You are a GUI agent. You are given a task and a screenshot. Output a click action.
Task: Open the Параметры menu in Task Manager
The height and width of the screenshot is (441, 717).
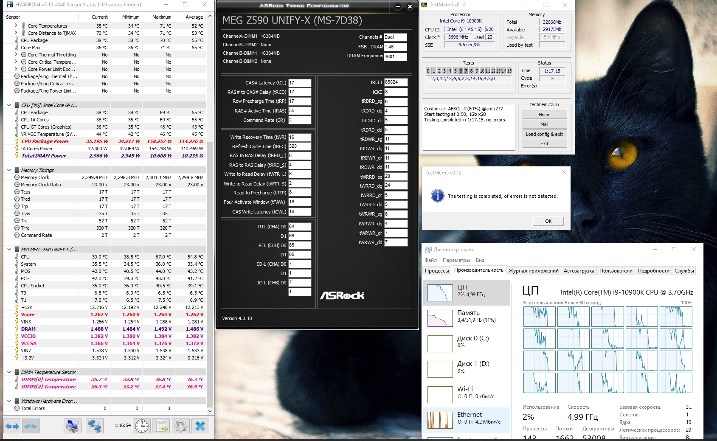tap(456, 260)
